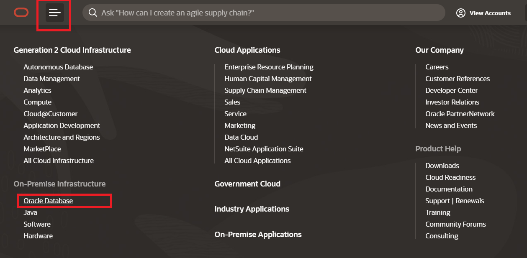Open the Careers link
This screenshot has width=527, height=258.
pyautogui.click(x=437, y=67)
